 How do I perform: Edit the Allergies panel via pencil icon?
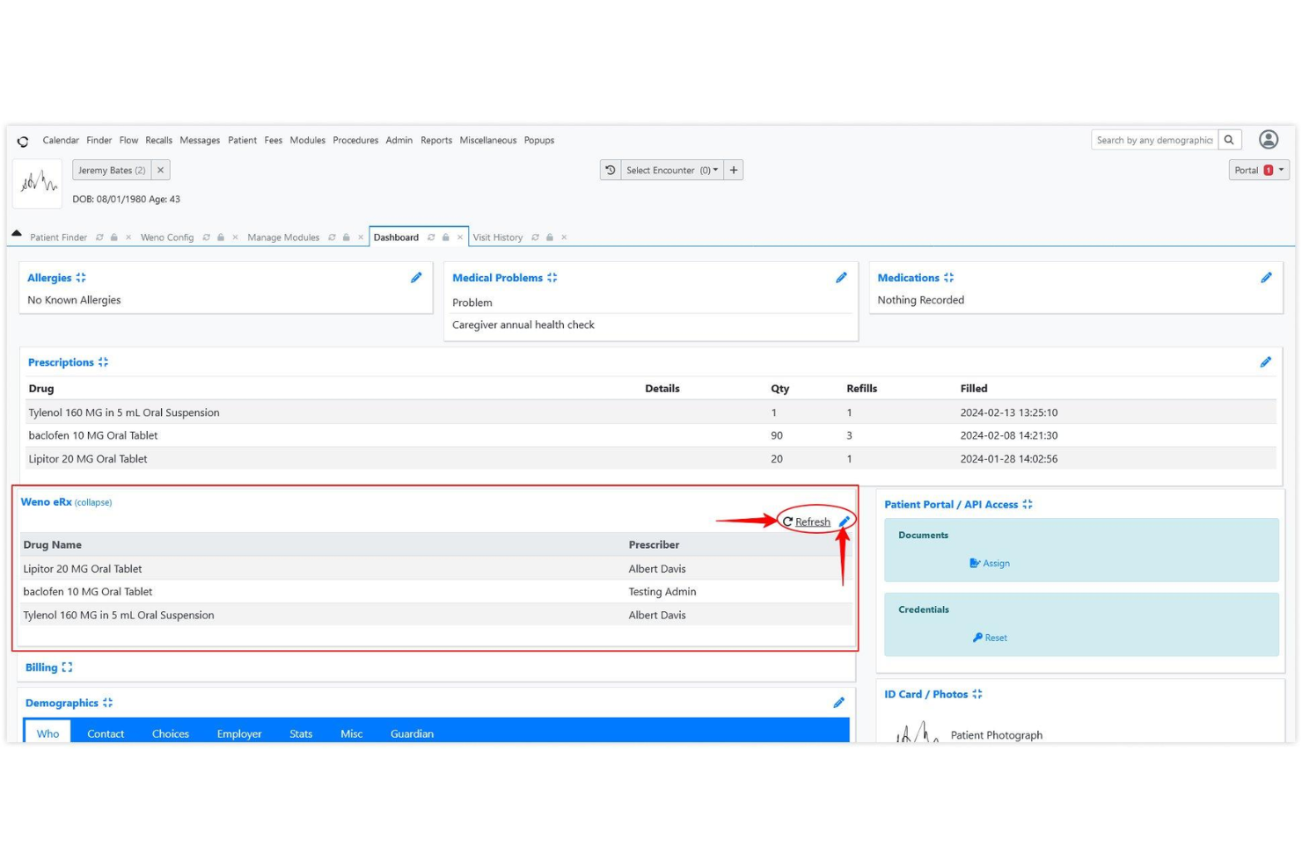tap(416, 277)
